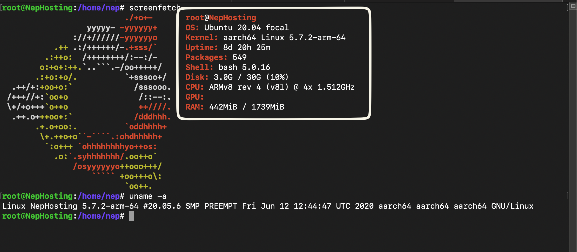Click the 'Packages:' label in system info
The width and height of the screenshot is (577, 252).
(206, 57)
